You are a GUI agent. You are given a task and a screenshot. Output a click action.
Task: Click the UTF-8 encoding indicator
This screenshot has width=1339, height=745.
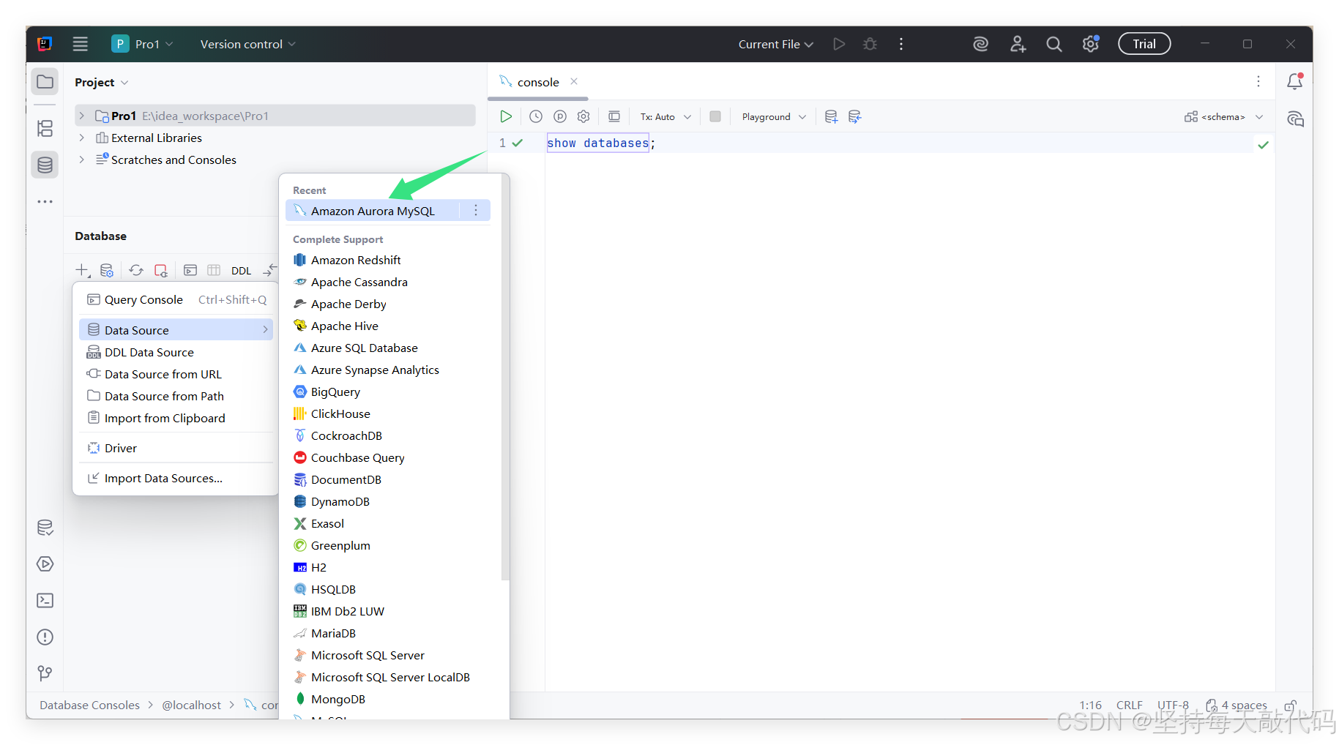[1173, 705]
